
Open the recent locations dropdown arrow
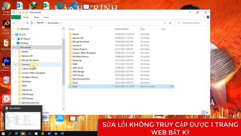click(x=24, y=23)
